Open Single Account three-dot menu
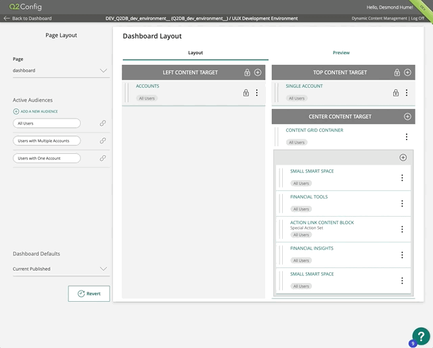Viewport: 433px width, 348px height. click(407, 93)
